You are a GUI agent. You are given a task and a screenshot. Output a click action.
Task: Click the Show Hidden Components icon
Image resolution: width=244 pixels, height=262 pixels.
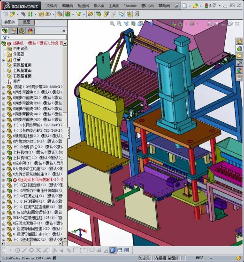coord(60,14)
